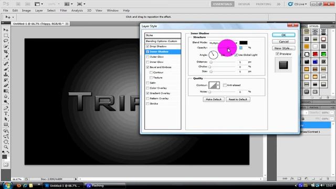
Task: Click the Make Default button
Action: point(214,99)
